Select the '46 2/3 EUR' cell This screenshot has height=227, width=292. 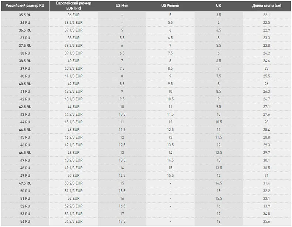tap(74, 137)
